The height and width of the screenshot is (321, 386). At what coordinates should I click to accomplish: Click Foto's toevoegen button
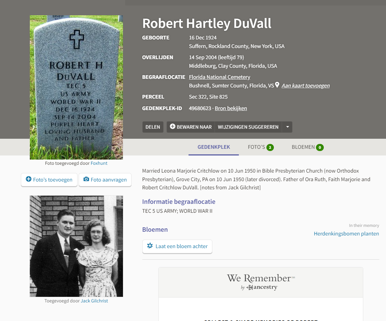(49, 180)
